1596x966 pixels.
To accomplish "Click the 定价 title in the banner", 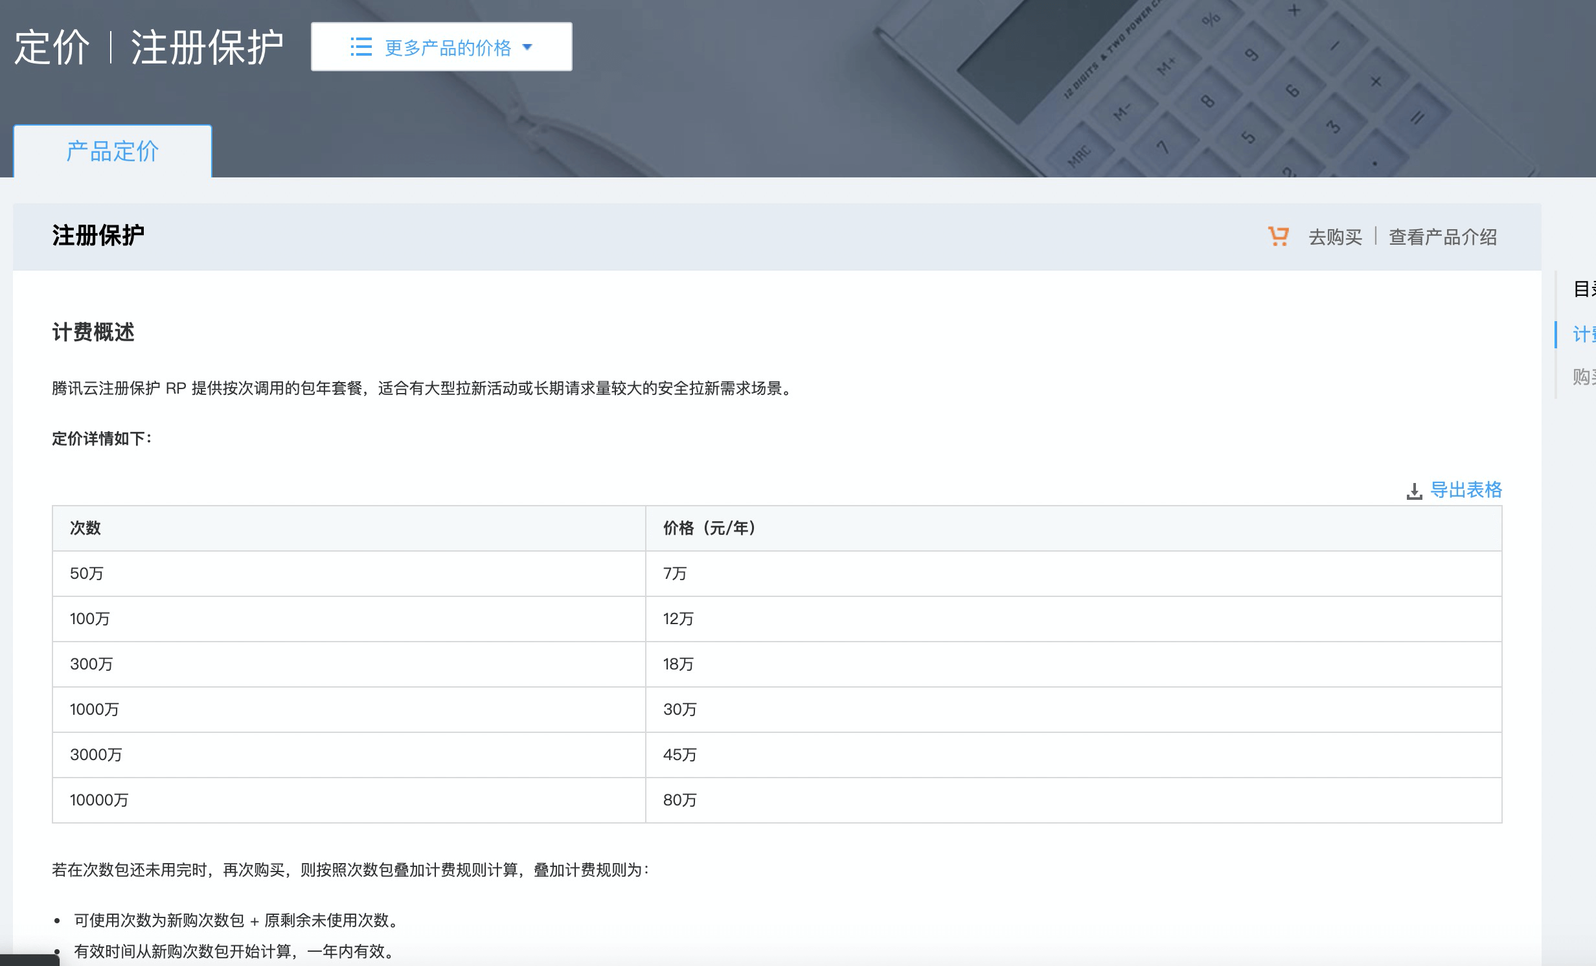I will tap(52, 47).
